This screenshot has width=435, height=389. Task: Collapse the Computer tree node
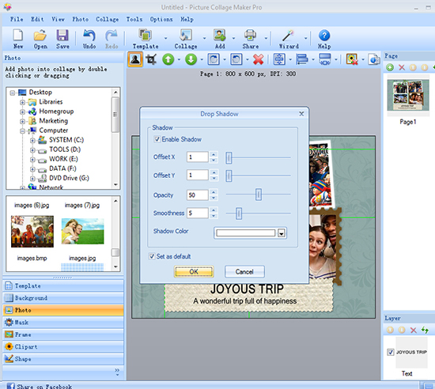tap(22, 131)
